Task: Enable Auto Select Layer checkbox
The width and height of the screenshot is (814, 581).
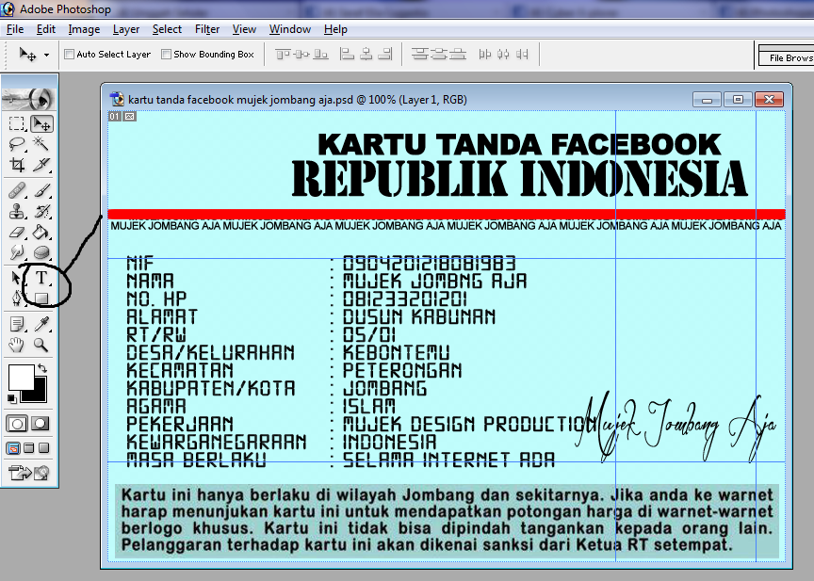Action: pyautogui.click(x=69, y=54)
